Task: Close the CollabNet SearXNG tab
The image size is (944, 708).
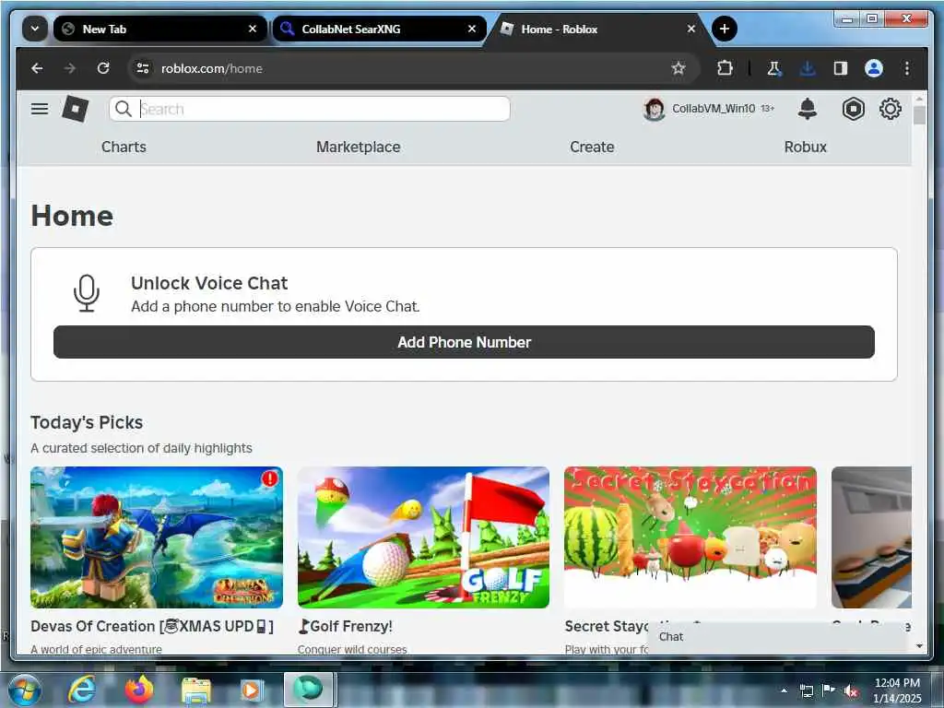Action: click(472, 29)
